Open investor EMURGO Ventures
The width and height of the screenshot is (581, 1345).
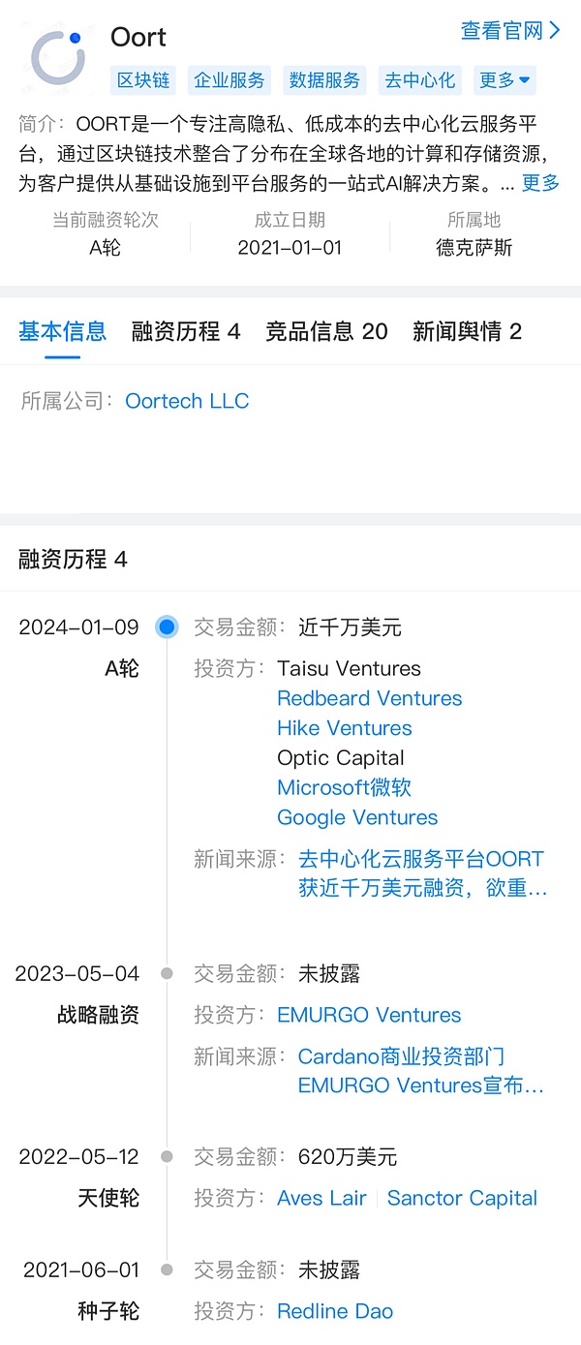click(369, 1015)
